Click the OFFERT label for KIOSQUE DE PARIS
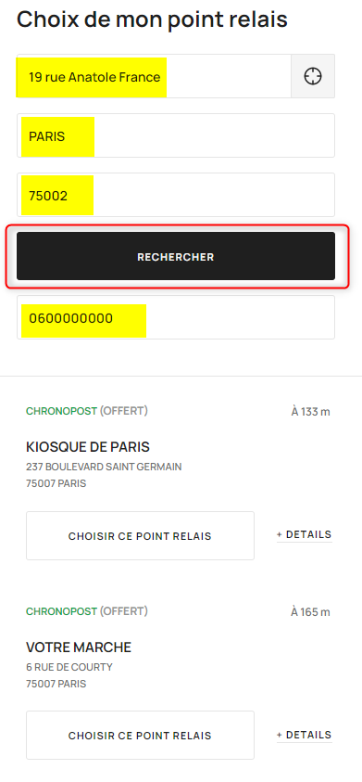This screenshot has width=362, height=782. point(123,412)
